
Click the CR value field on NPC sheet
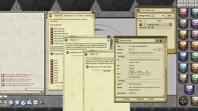pos(159,49)
